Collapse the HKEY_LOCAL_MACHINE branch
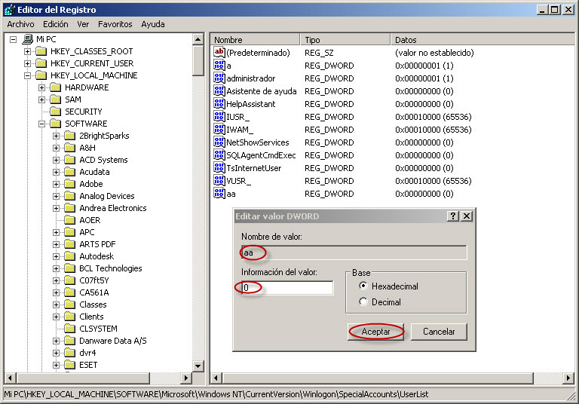This screenshot has width=579, height=404. coord(27,75)
